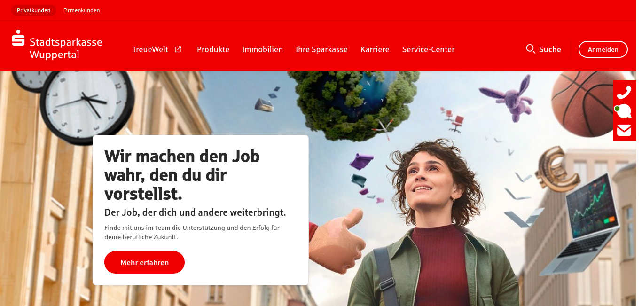The width and height of the screenshot is (642, 306).
Task: Open the email envelope contact icon
Action: pyautogui.click(x=624, y=130)
